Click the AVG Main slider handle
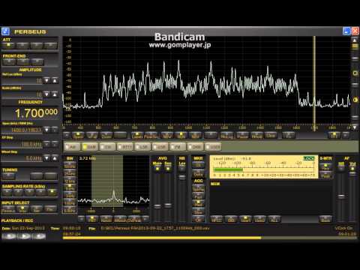Screen dimensions: 360x270 (157, 206)
